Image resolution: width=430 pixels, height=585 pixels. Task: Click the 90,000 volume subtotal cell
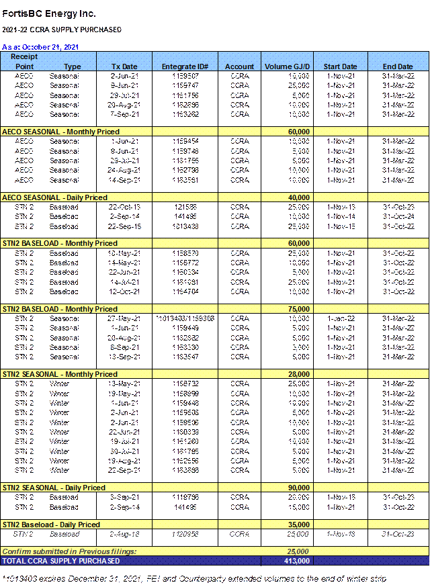299,488
